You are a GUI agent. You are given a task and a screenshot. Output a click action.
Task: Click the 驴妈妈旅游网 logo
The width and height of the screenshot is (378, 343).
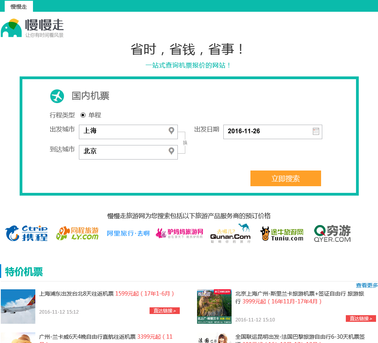pos(179,233)
